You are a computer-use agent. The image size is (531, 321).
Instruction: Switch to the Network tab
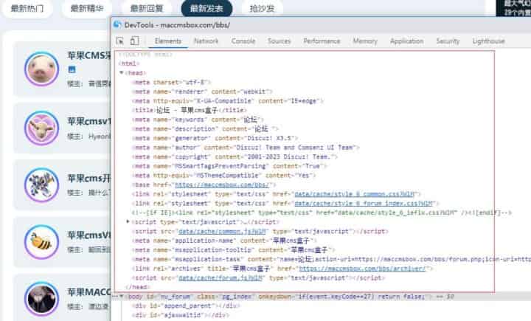click(206, 41)
